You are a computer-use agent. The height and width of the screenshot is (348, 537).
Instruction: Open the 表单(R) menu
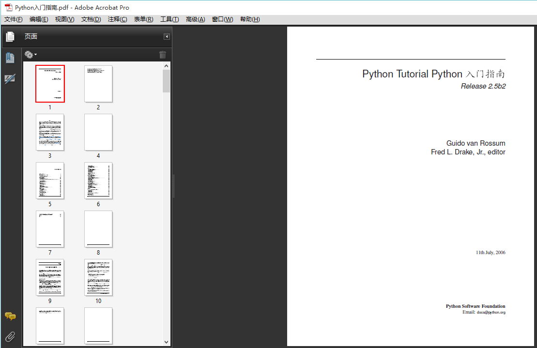click(143, 19)
